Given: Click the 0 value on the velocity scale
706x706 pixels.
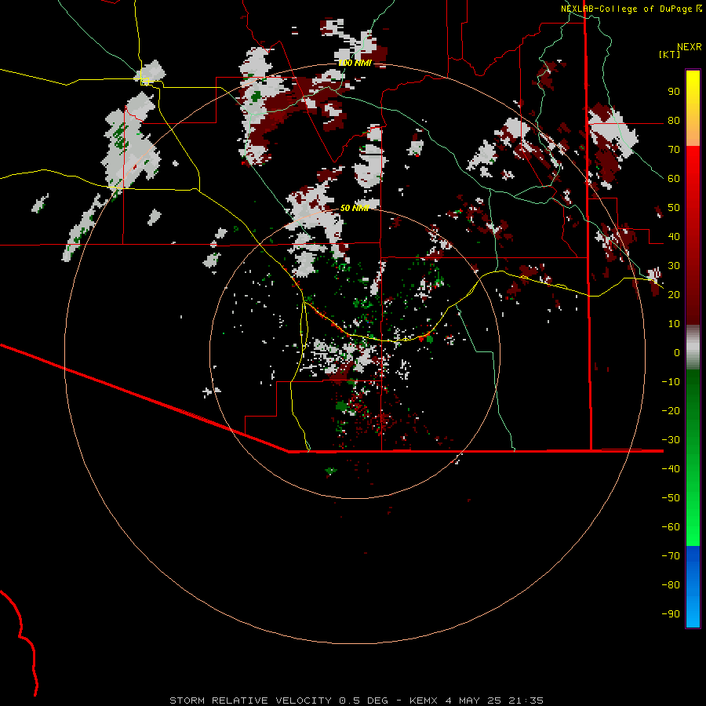Looking at the screenshot, I should (x=677, y=352).
